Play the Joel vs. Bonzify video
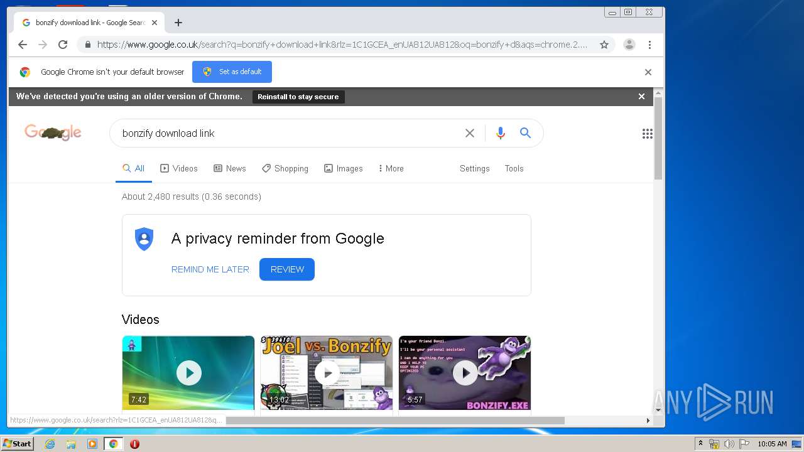The height and width of the screenshot is (452, 804). click(x=327, y=373)
